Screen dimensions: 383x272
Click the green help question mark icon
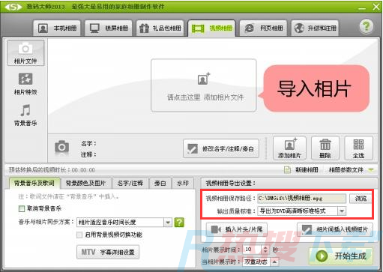[x=367, y=26]
